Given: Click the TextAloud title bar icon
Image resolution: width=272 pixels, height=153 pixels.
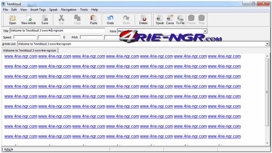Looking at the screenshot, I should pos(3,4).
